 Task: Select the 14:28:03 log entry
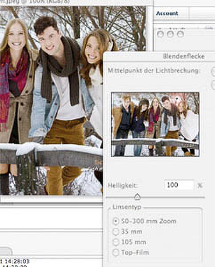coord(15,261)
